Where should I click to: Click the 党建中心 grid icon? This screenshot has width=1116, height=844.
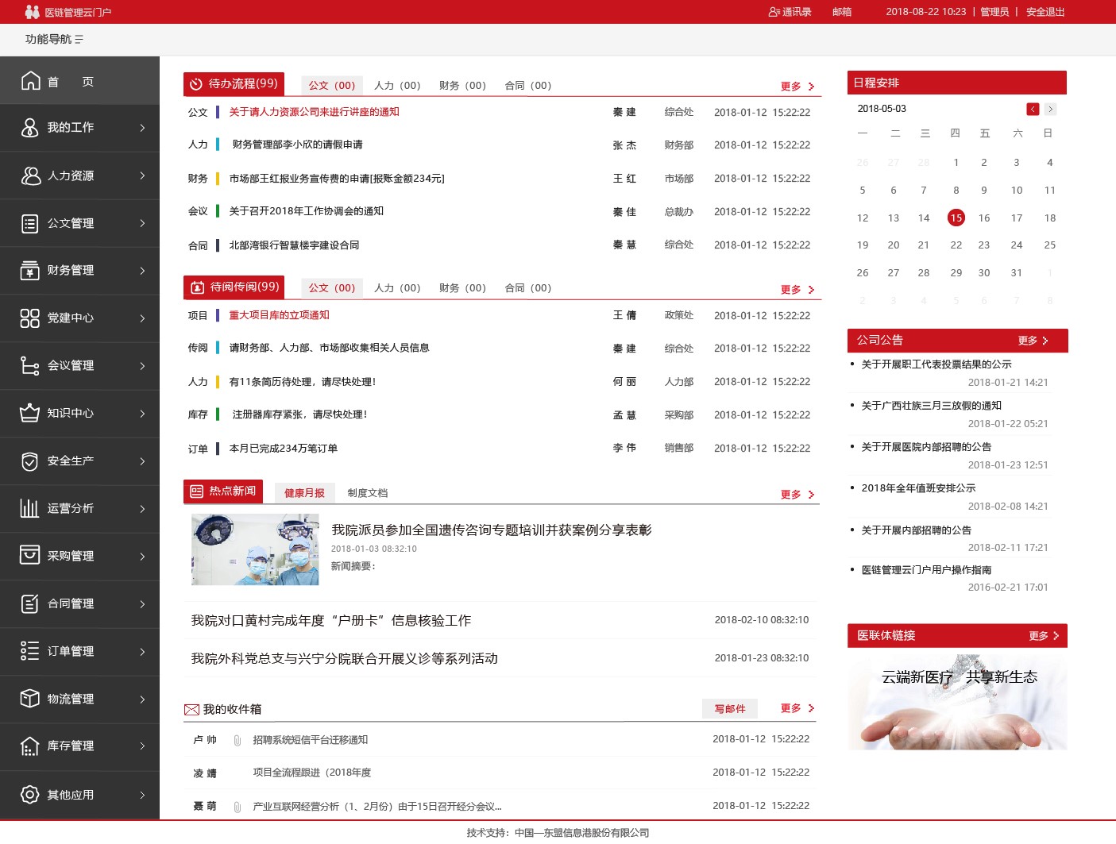[30, 318]
